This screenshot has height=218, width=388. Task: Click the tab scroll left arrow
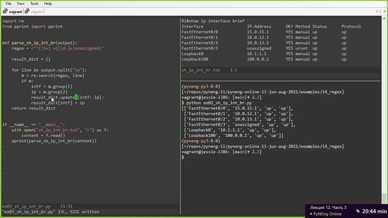(x=376, y=12)
